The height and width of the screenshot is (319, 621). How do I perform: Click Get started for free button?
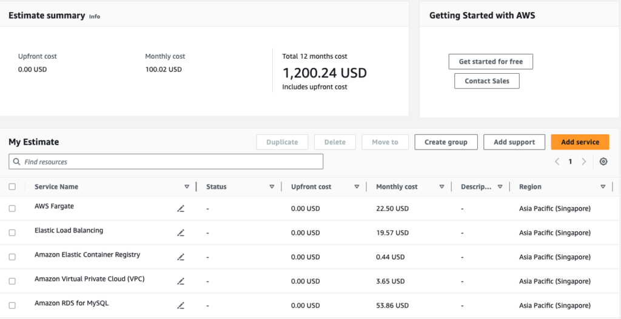491,62
